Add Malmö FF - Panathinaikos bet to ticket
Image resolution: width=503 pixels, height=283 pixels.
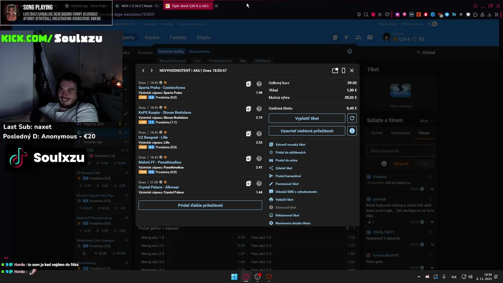pyautogui.click(x=248, y=159)
